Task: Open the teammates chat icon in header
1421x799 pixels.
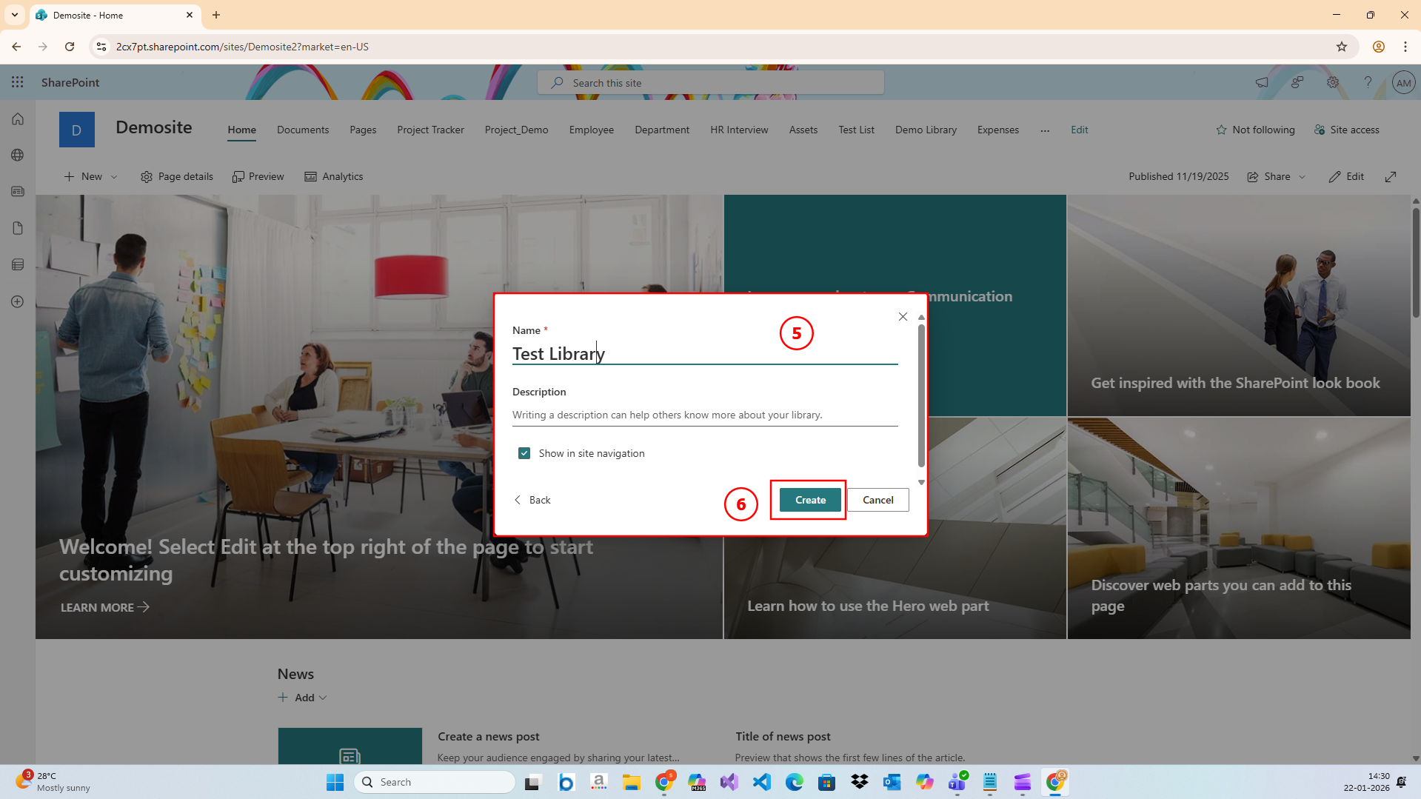Action: (1297, 82)
